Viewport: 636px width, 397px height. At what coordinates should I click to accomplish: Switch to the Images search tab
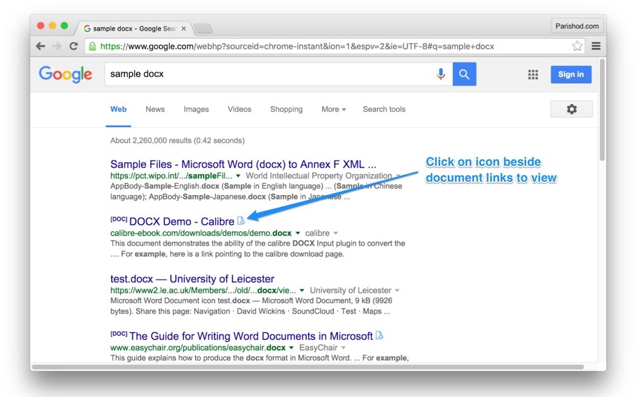point(196,109)
